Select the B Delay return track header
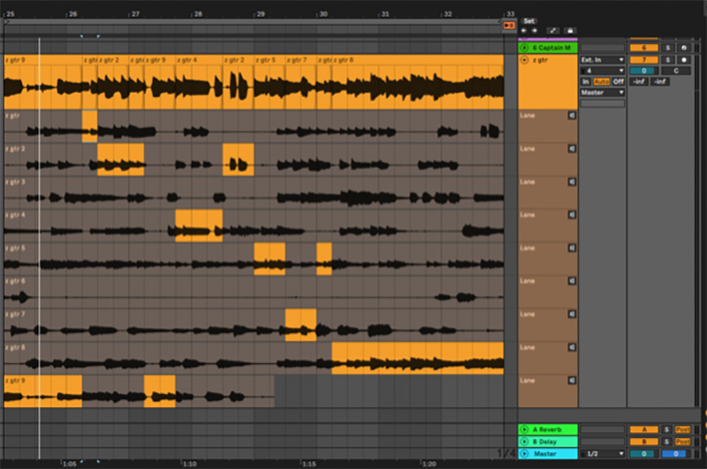707x469 pixels. click(546, 441)
